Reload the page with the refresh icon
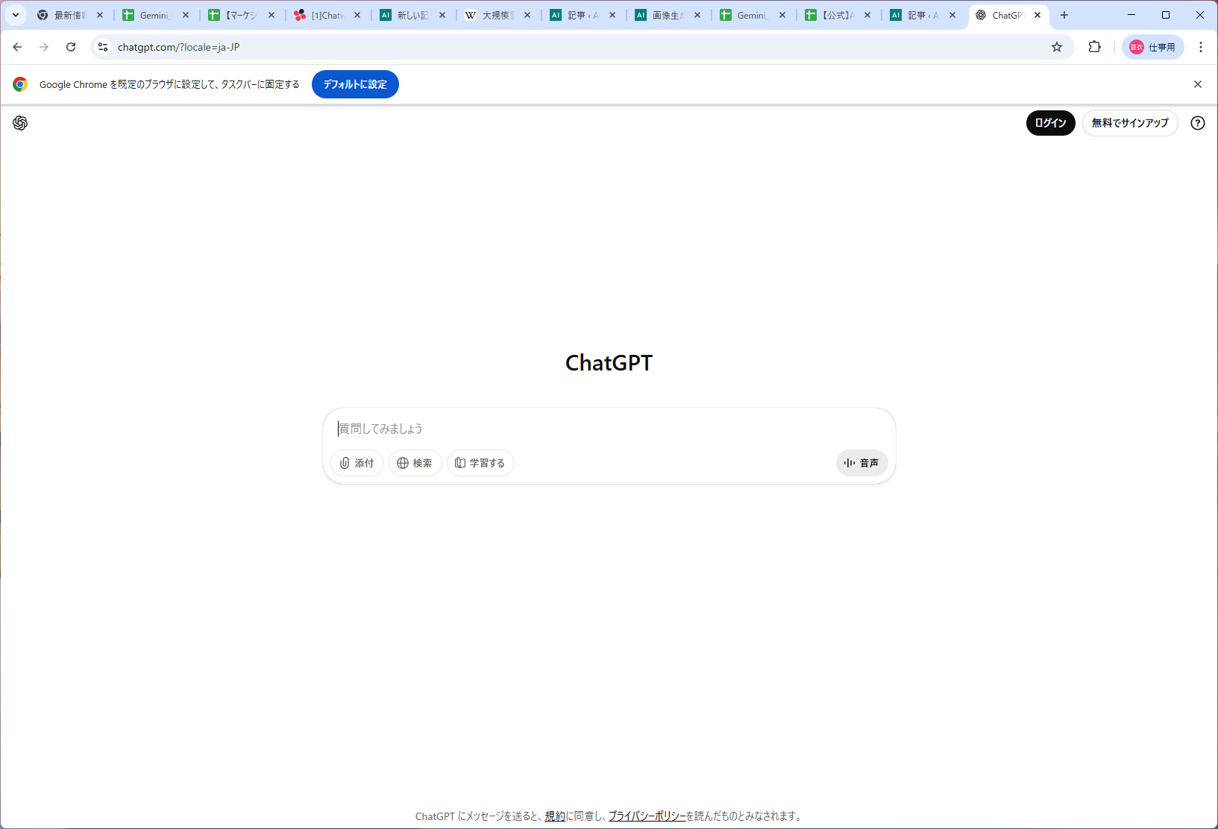Image resolution: width=1218 pixels, height=829 pixels. coord(71,47)
